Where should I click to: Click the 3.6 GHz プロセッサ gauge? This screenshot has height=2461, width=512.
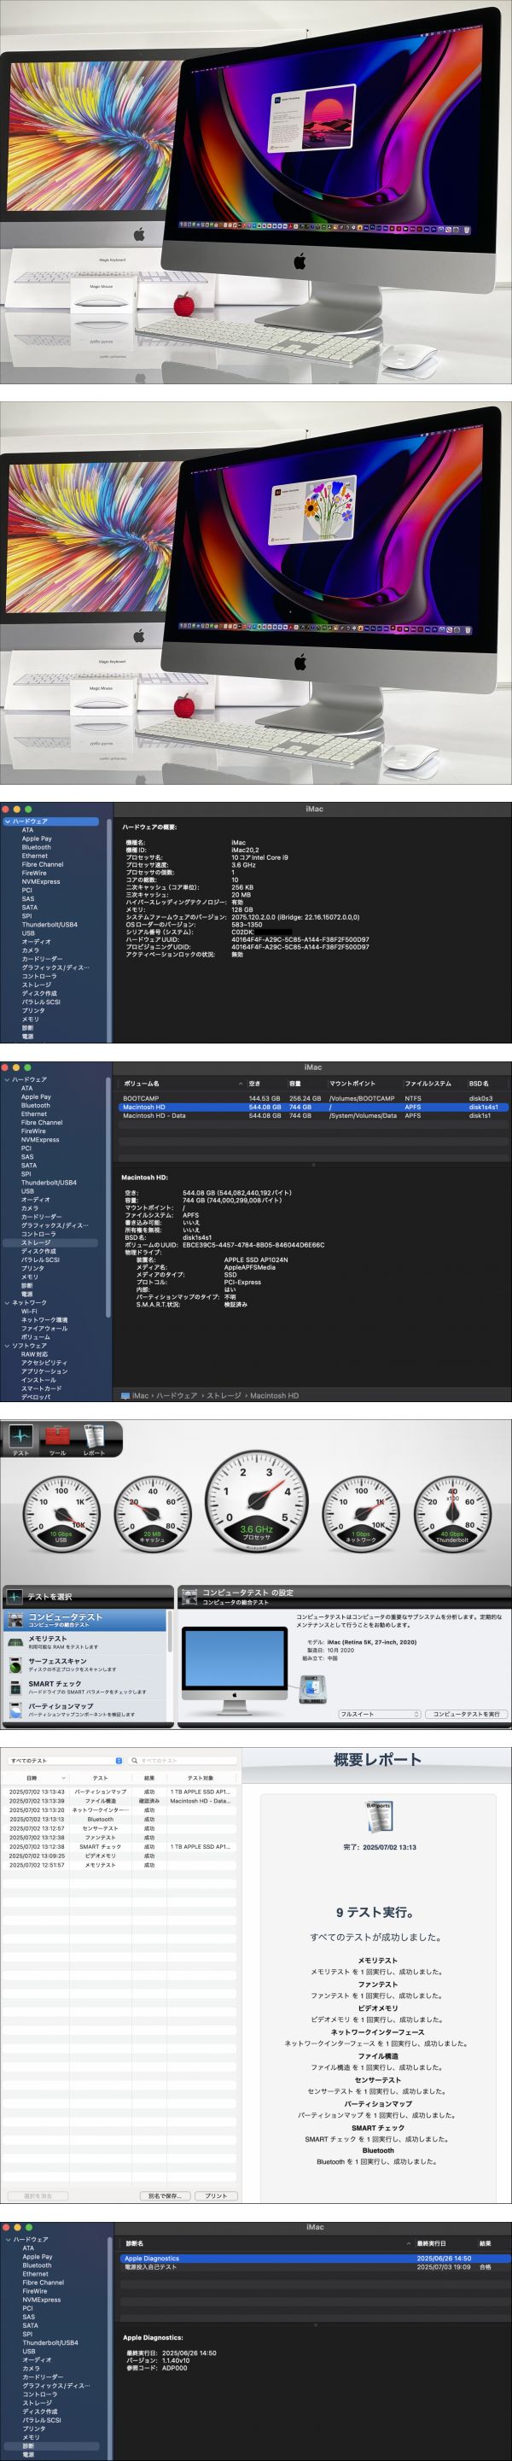[256, 1503]
